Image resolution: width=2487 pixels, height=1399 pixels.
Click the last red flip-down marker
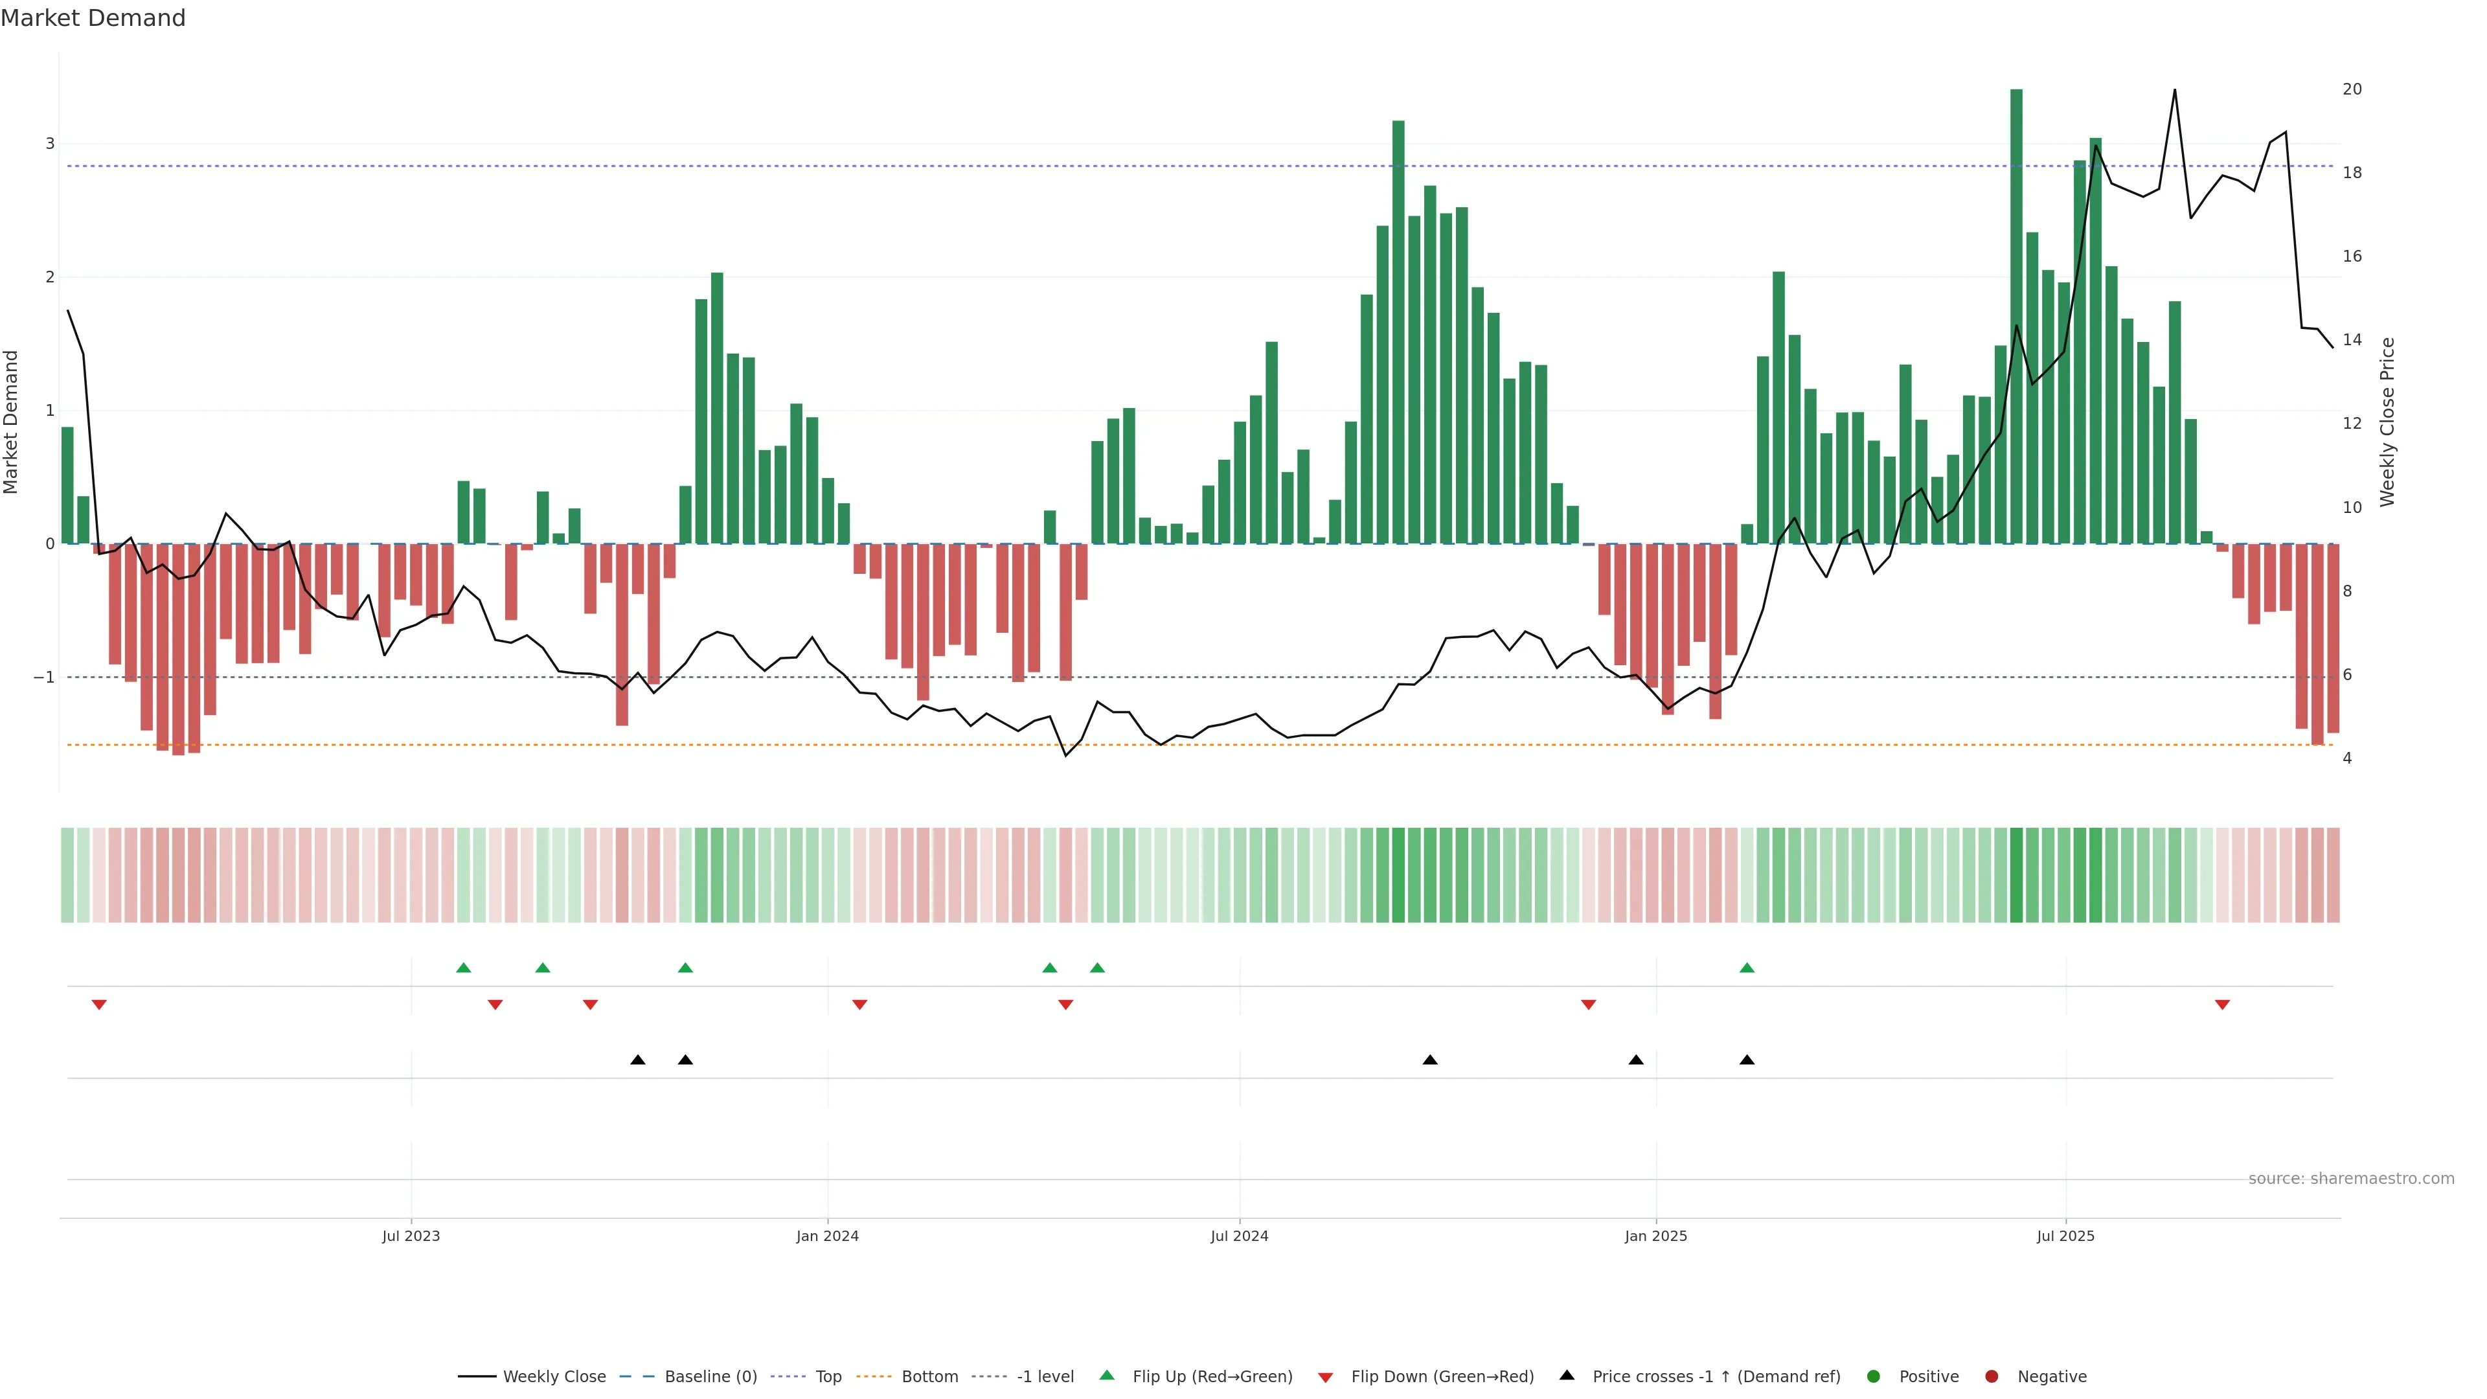click(2223, 1005)
